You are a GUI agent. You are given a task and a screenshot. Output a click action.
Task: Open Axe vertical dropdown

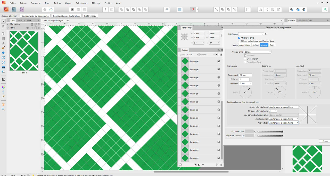click(284, 123)
